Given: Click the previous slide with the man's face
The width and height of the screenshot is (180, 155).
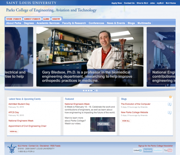Looking at the screenshot, I should tap(19, 57).
